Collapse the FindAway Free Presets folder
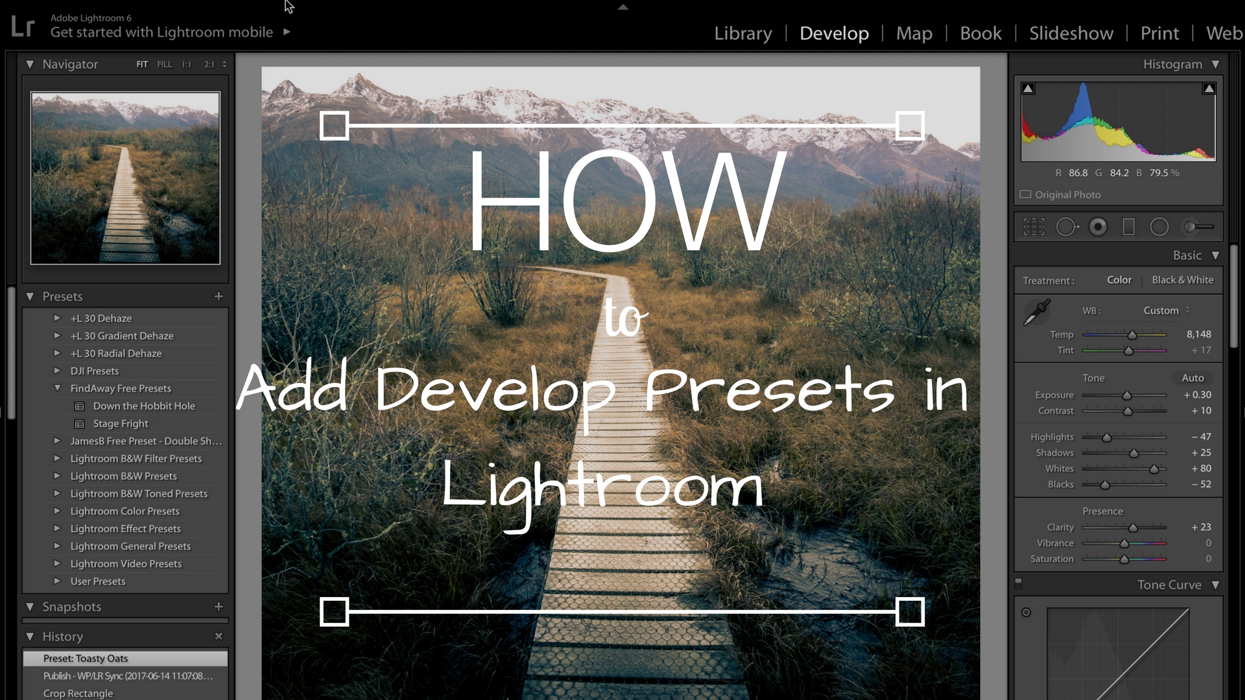This screenshot has height=700, width=1245. pos(57,388)
